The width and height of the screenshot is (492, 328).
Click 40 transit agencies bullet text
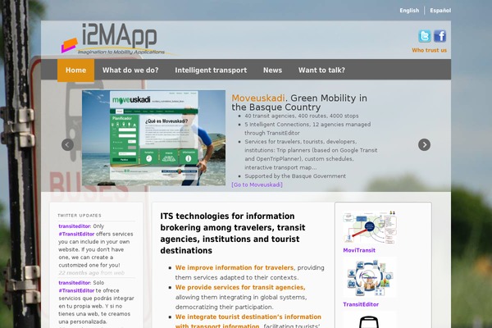302,116
